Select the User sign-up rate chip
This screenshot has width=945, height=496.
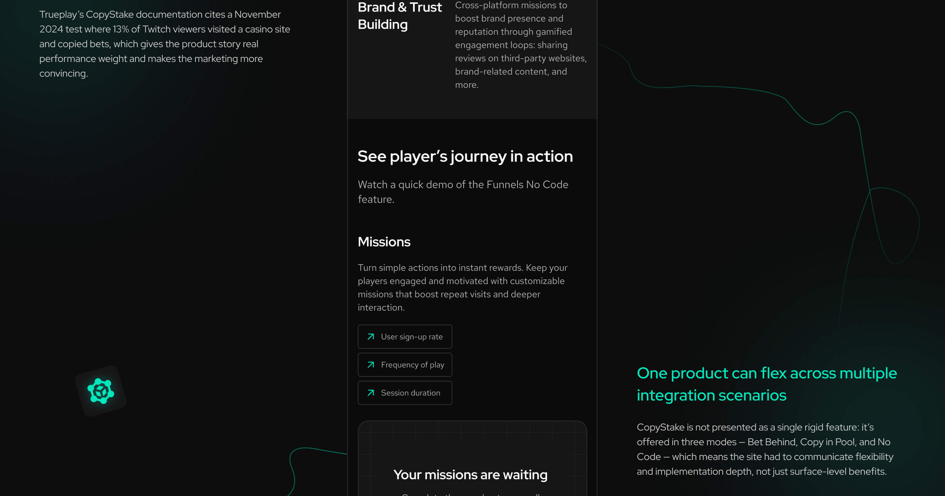pos(405,337)
